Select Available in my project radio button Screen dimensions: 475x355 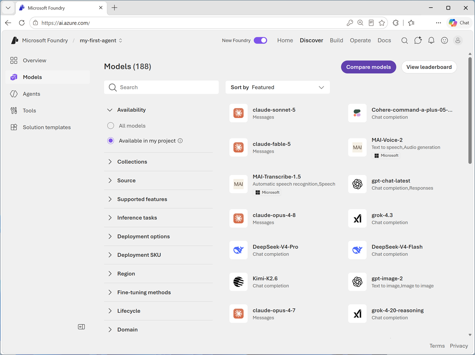tap(111, 141)
